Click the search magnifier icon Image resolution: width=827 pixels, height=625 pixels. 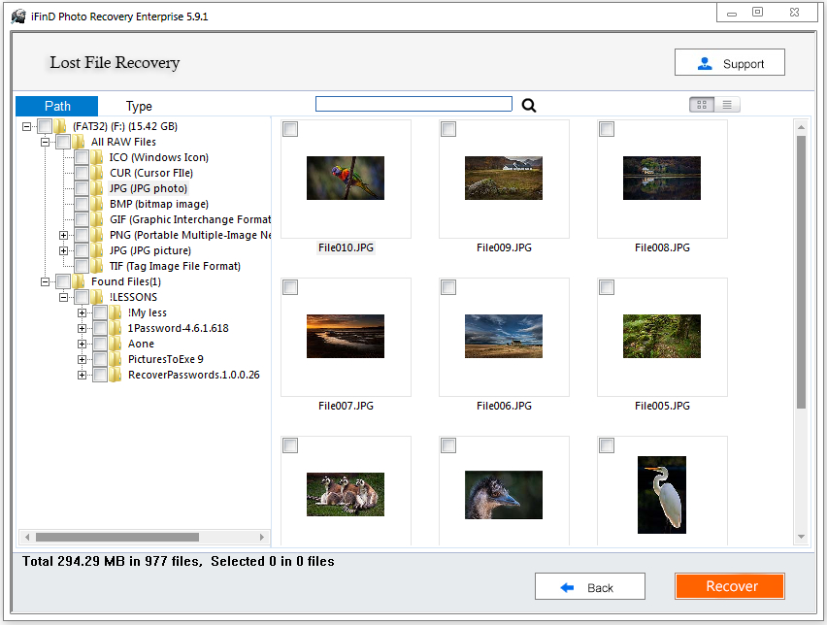coord(528,105)
